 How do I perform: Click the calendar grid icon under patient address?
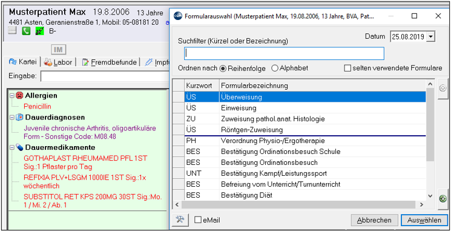coord(12,31)
